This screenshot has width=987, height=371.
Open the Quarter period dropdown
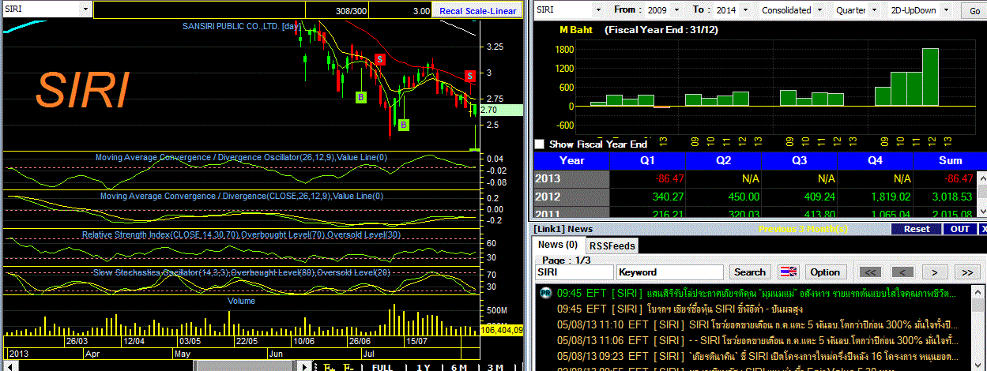point(873,10)
